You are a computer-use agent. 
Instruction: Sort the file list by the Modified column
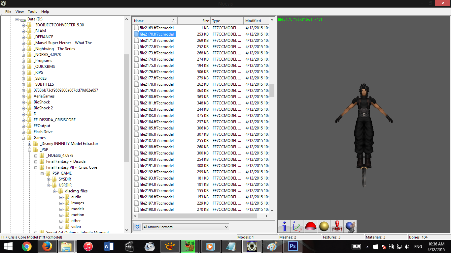256,21
